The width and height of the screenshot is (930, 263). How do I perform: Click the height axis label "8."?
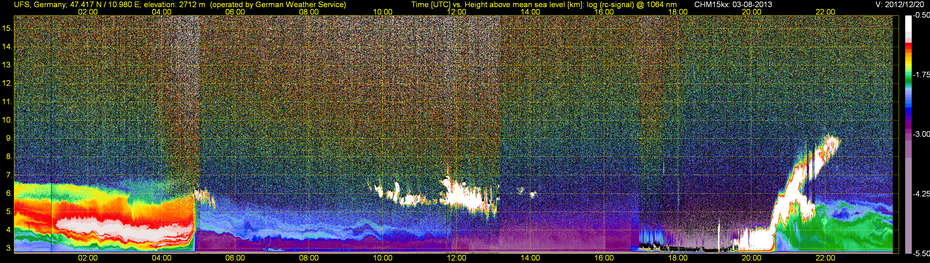coord(9,157)
